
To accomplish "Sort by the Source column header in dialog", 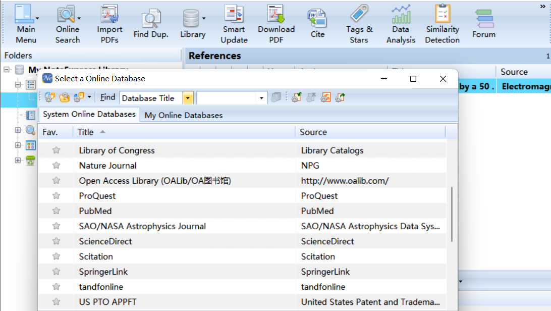I will tap(370, 132).
